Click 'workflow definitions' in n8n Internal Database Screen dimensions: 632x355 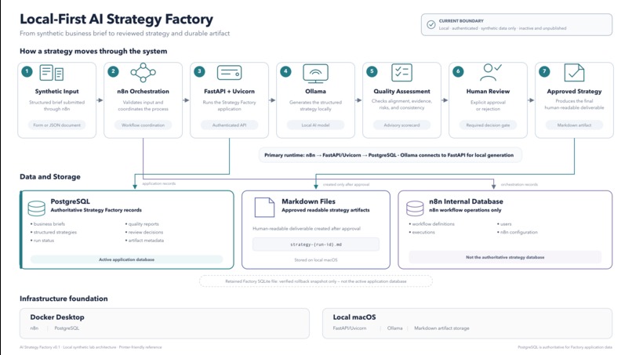pyautogui.click(x=433, y=224)
